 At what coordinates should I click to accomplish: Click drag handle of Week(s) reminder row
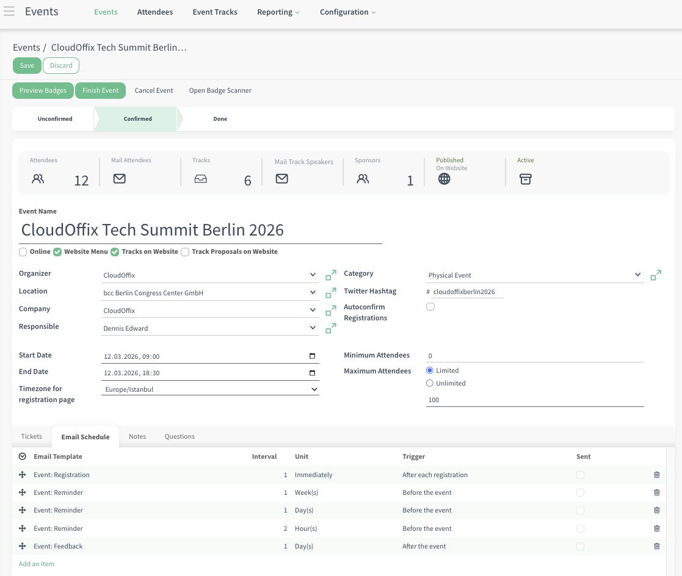click(23, 492)
